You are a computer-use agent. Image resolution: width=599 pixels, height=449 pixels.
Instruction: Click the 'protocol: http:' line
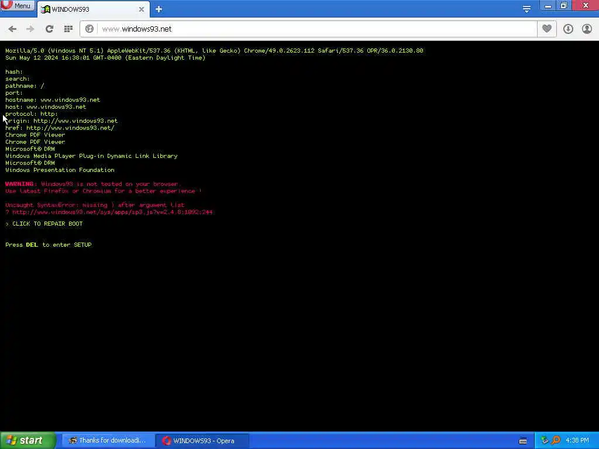coord(32,114)
